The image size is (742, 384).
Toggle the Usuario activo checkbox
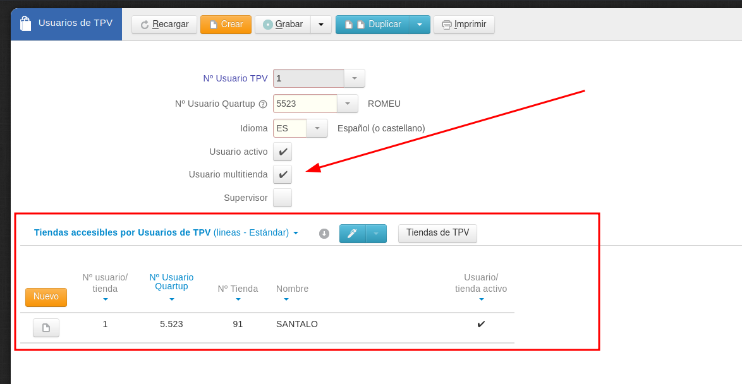(283, 152)
